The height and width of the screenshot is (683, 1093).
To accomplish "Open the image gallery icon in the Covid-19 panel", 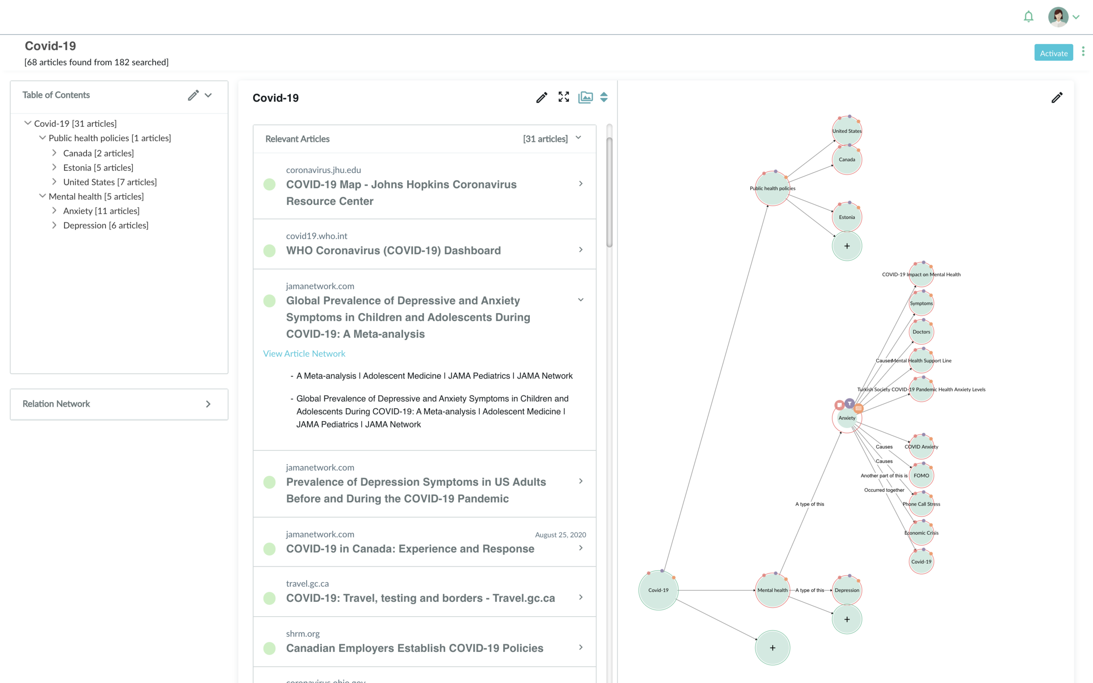I will click(585, 97).
